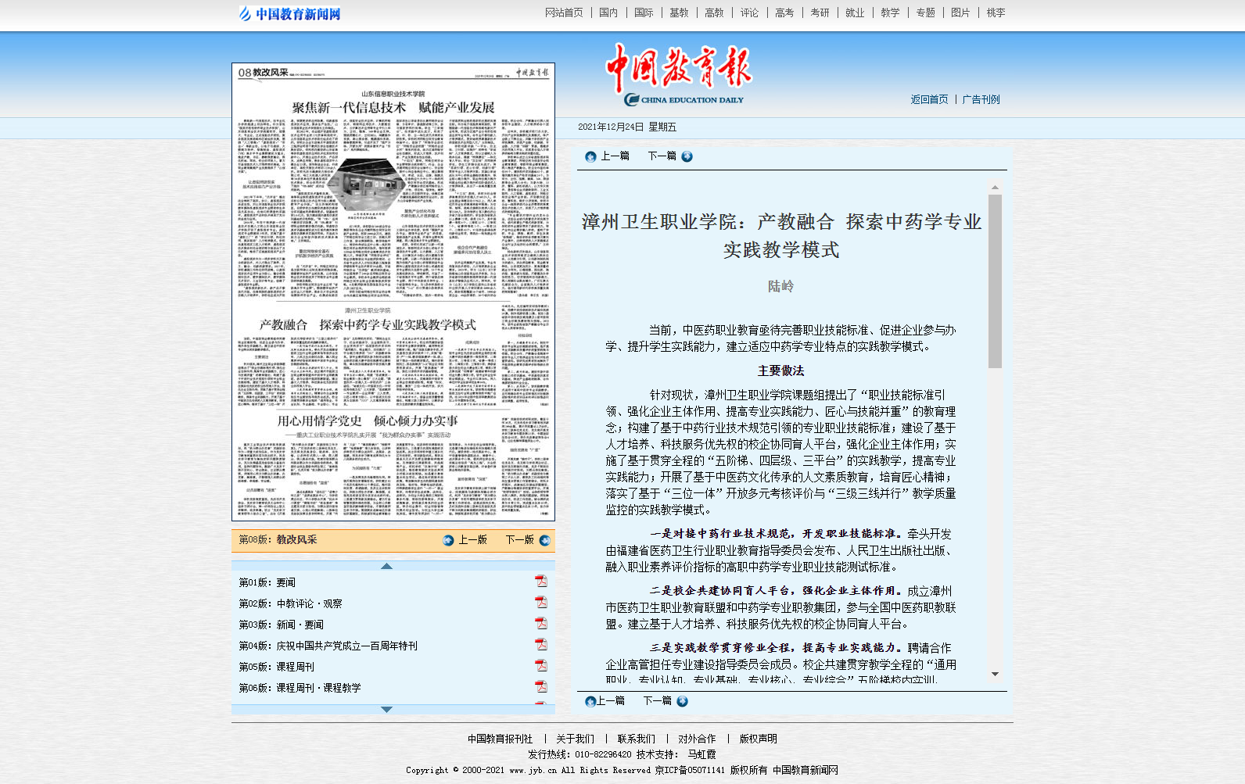Click the newspaper page 08 thumbnail
1245x784 pixels.
(x=393, y=292)
